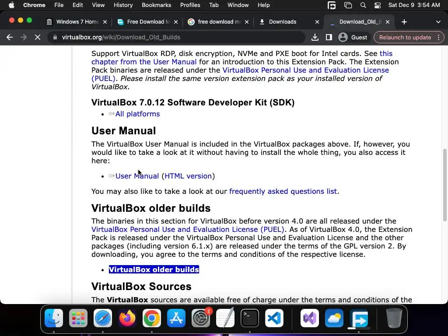Open TextEdit from the Dock

click(225, 318)
